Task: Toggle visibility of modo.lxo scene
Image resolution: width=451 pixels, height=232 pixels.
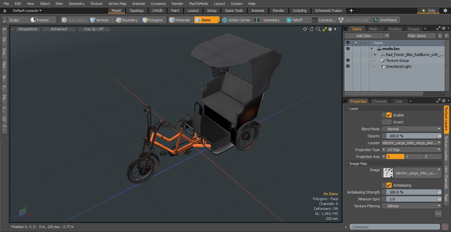Action: 348,49
